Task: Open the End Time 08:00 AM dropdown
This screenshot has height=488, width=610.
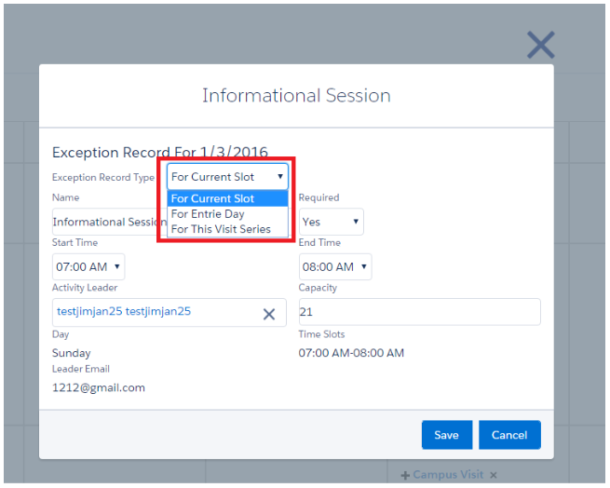Action: pyautogui.click(x=334, y=267)
